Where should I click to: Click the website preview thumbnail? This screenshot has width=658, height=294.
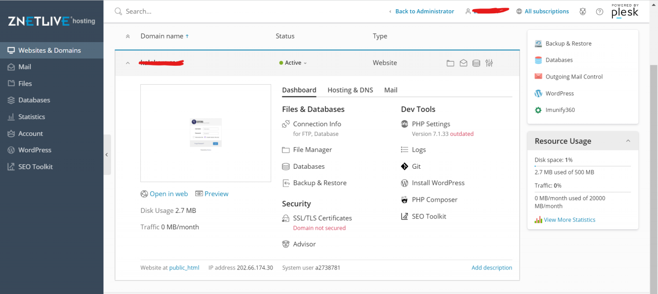206,133
